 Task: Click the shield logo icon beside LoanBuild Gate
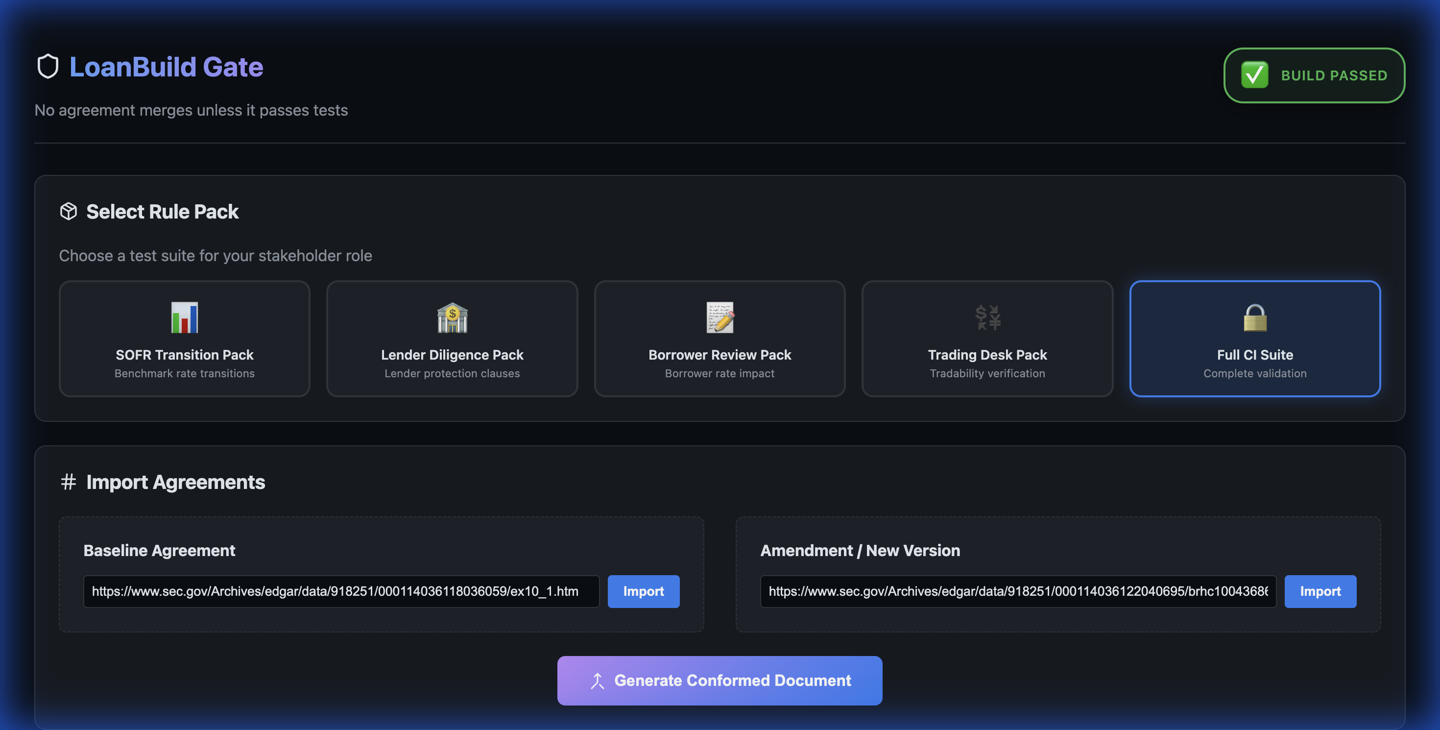[48, 67]
